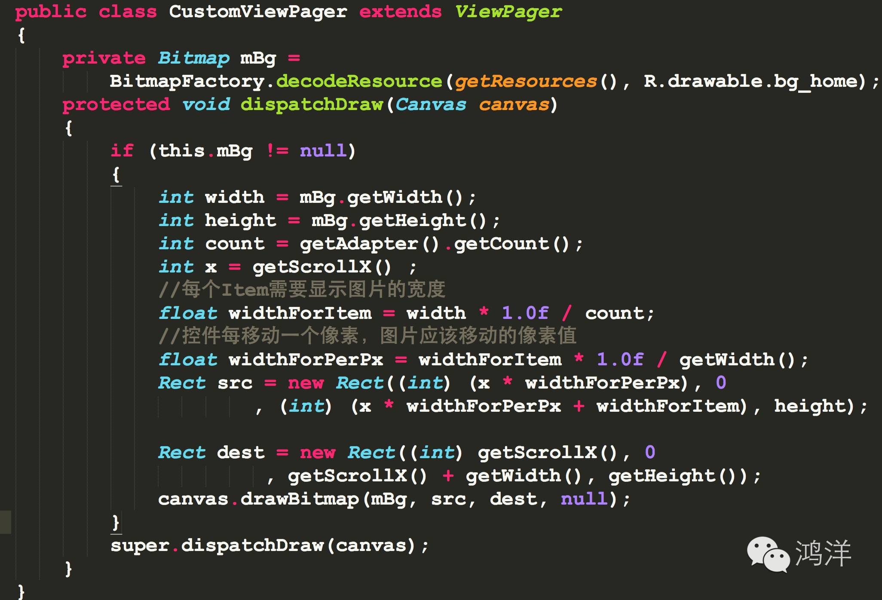The image size is (882, 600).
Task: Click the getResources method call
Action: pyautogui.click(x=525, y=81)
